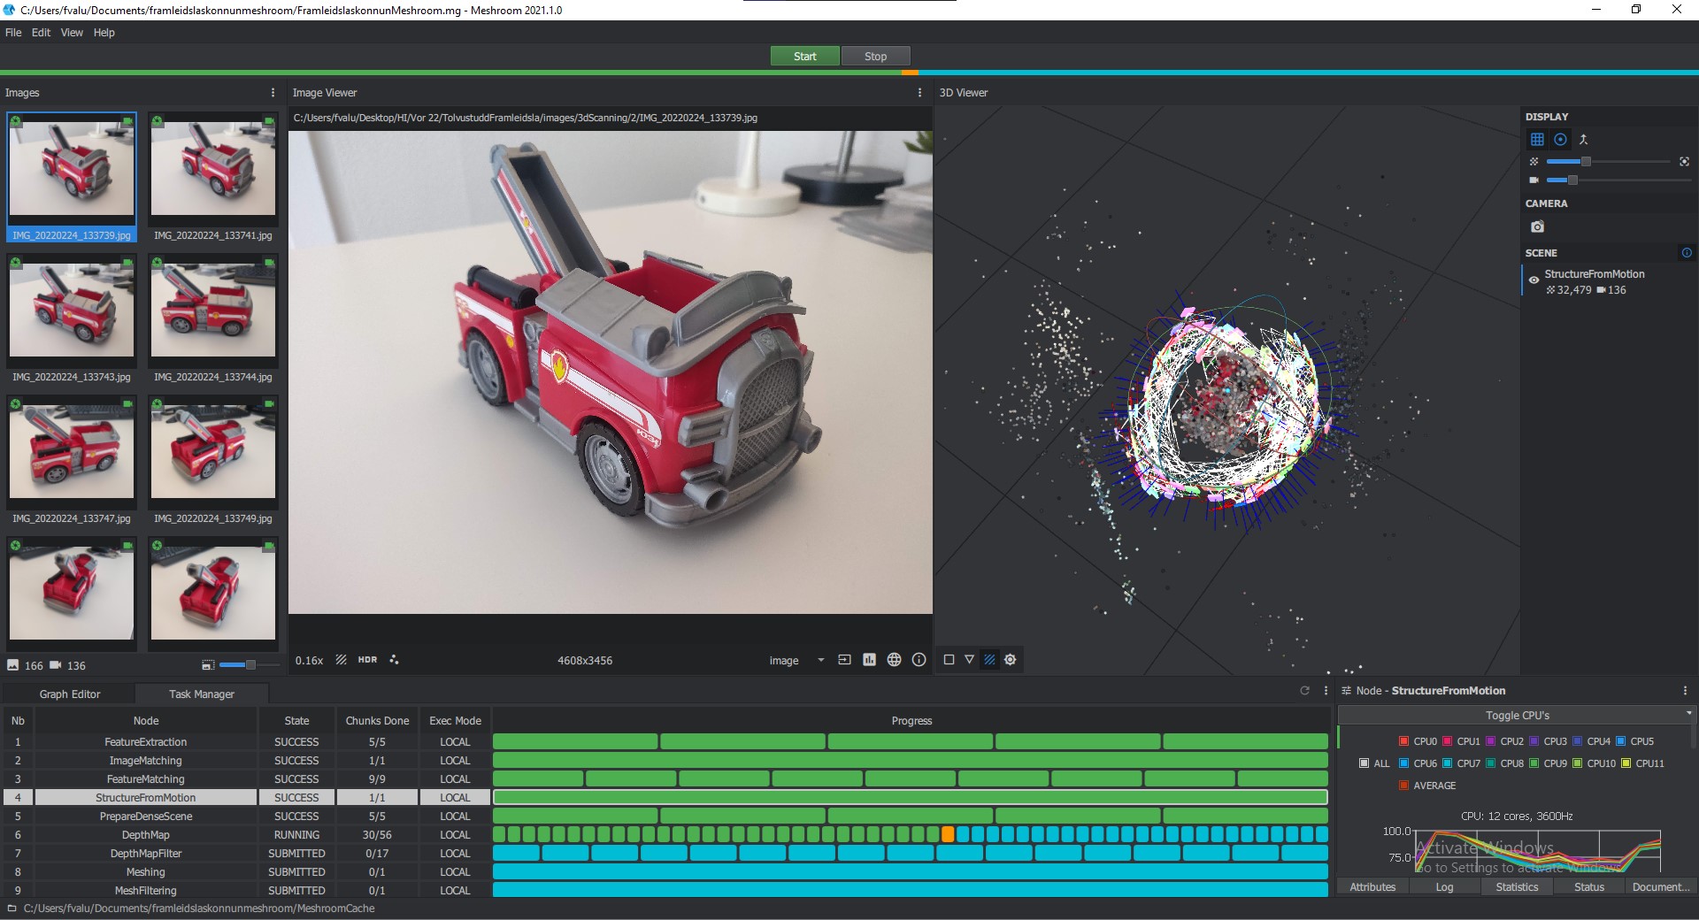The height and width of the screenshot is (920, 1699).
Task: Open the Image Viewer three-dot menu
Action: 919,92
